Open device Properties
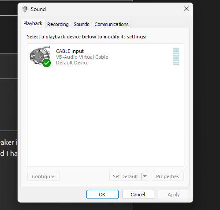This screenshot has height=210, width=220. coord(168,176)
